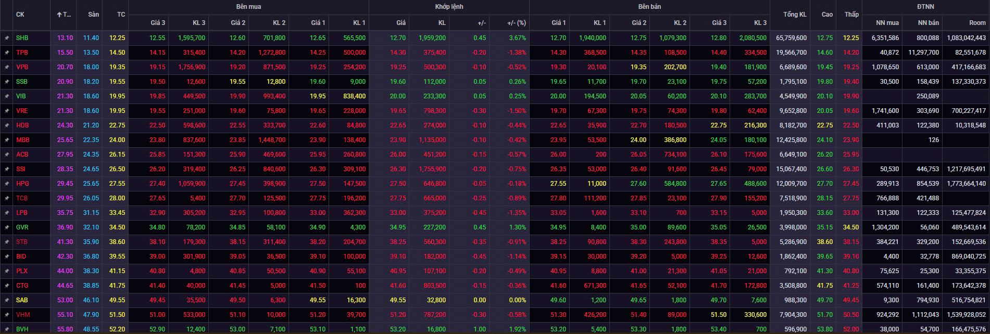
Task: Pin the LPB row
Action: coord(7,213)
